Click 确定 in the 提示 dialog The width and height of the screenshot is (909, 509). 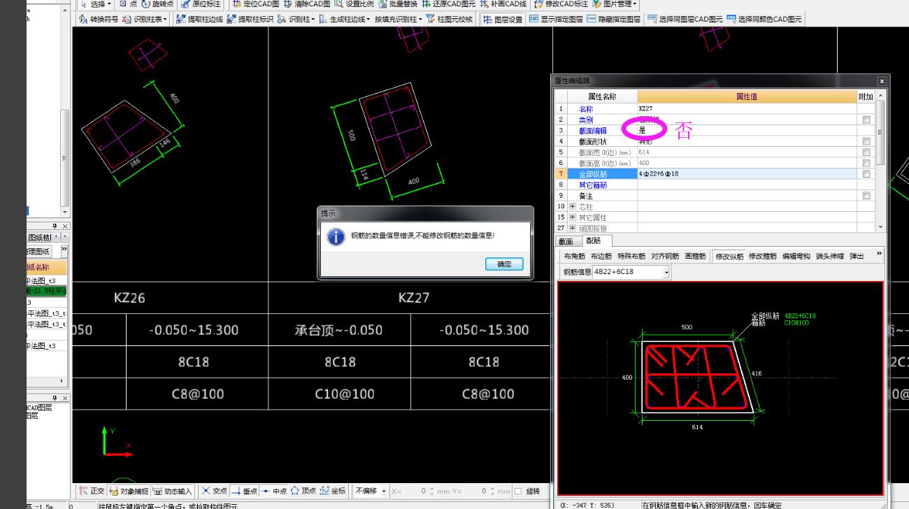[504, 264]
